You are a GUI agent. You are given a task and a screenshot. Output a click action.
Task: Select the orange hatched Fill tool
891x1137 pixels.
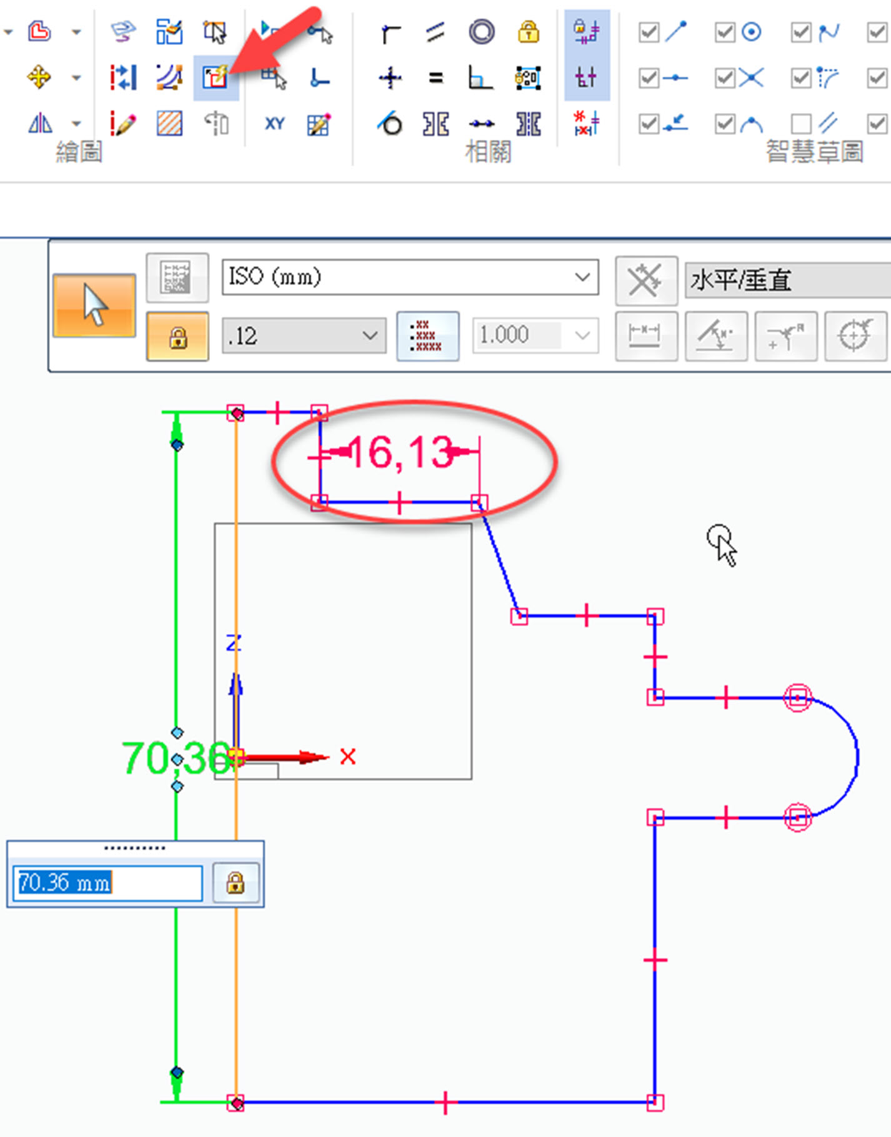[169, 124]
